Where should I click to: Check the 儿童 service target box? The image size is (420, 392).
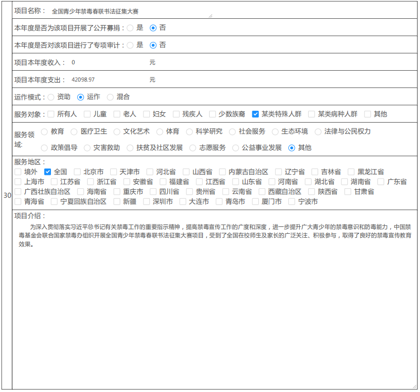coord(87,114)
